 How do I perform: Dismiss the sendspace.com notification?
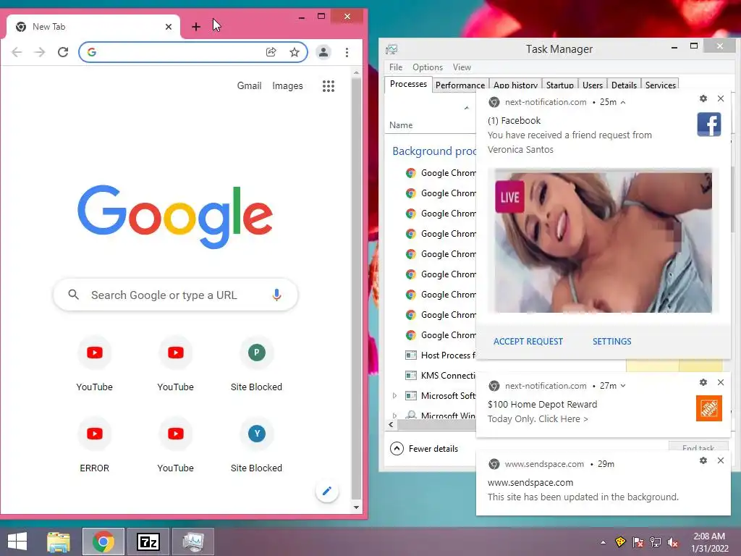click(x=721, y=460)
